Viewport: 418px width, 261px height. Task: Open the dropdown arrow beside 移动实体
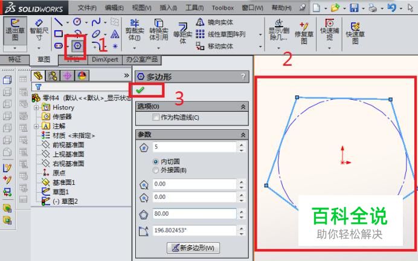[x=260, y=47]
